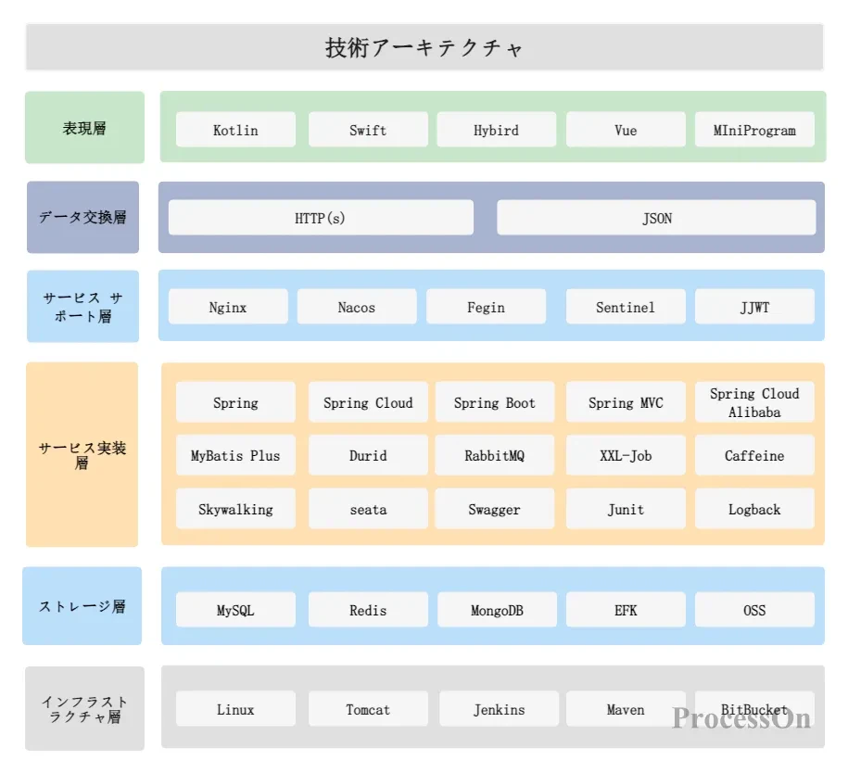Click the Vue block
This screenshot has height=773, width=848.
(626, 130)
